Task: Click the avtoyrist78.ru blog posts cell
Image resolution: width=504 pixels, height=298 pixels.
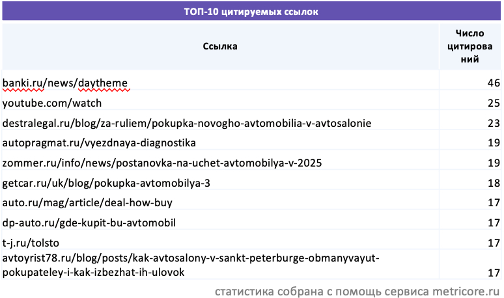Action: (x=220, y=265)
